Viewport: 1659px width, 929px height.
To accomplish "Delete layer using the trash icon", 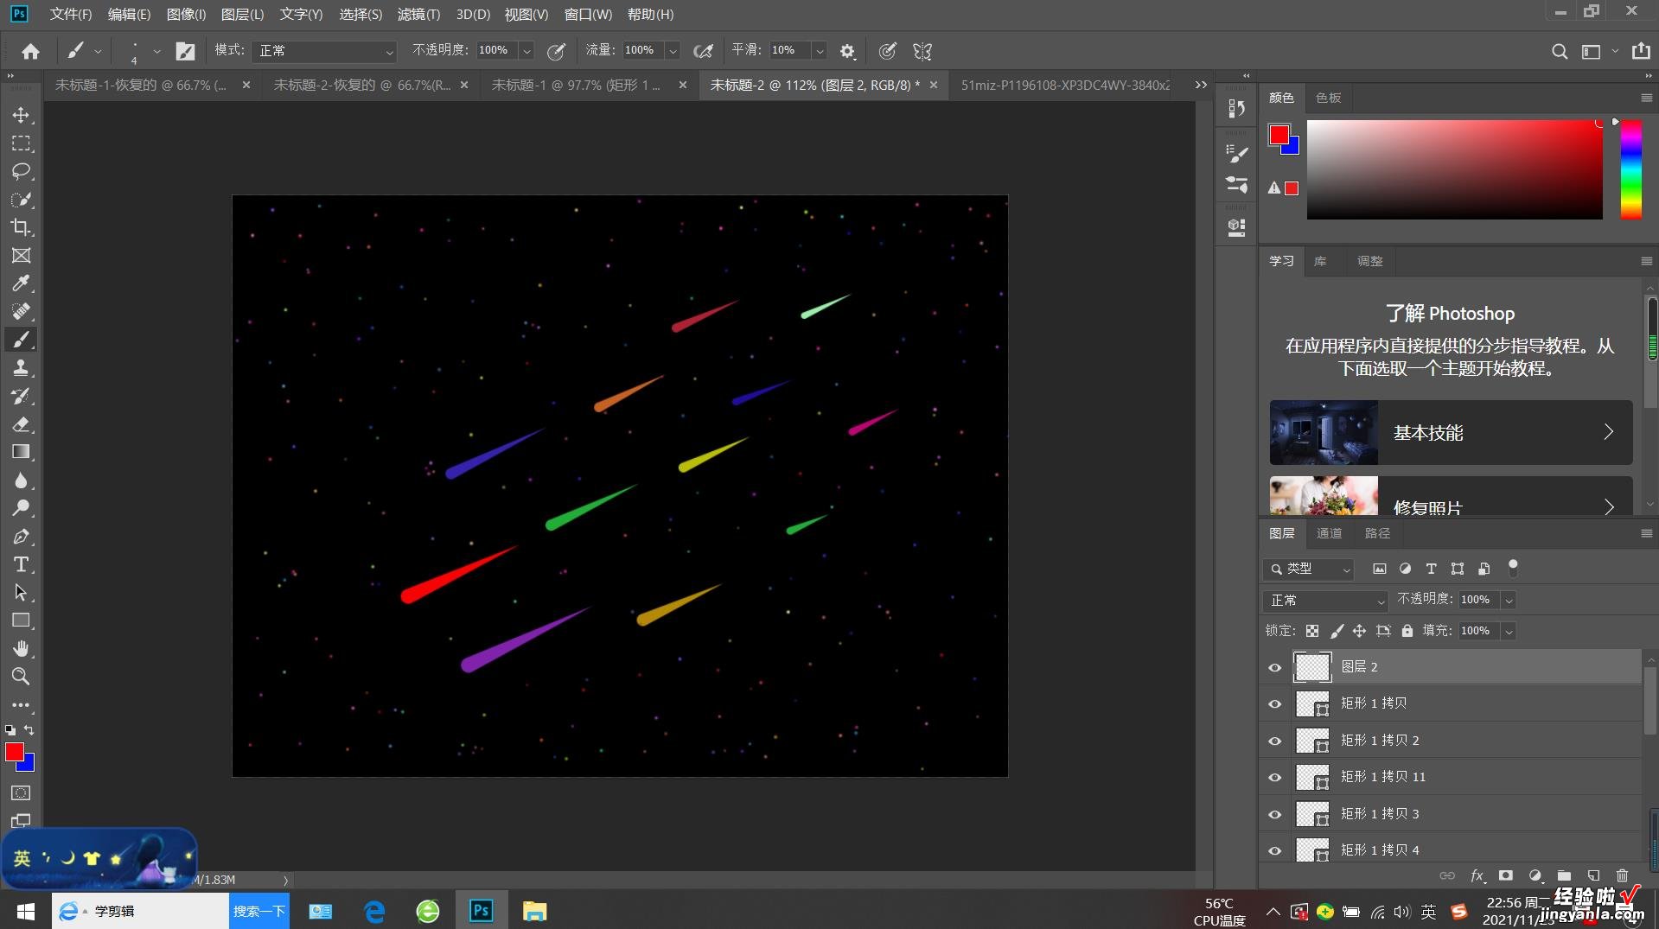I will point(1622,875).
